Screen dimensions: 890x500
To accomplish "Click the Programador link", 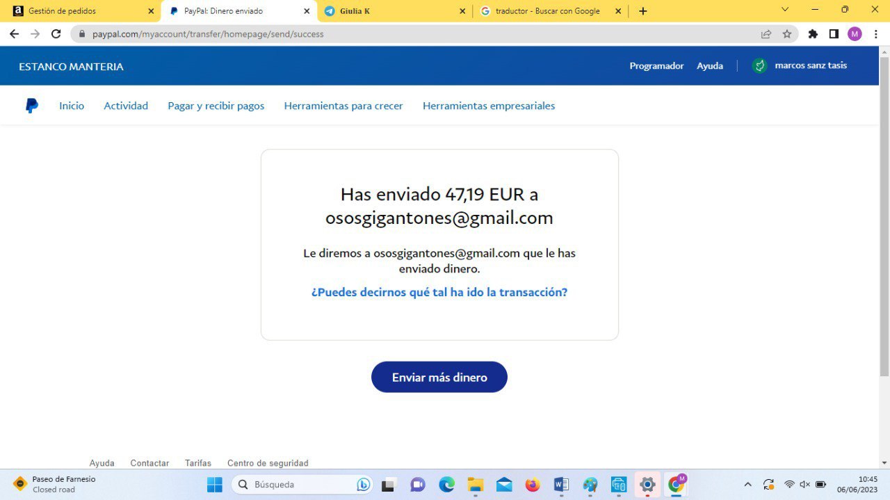I will pyautogui.click(x=656, y=65).
